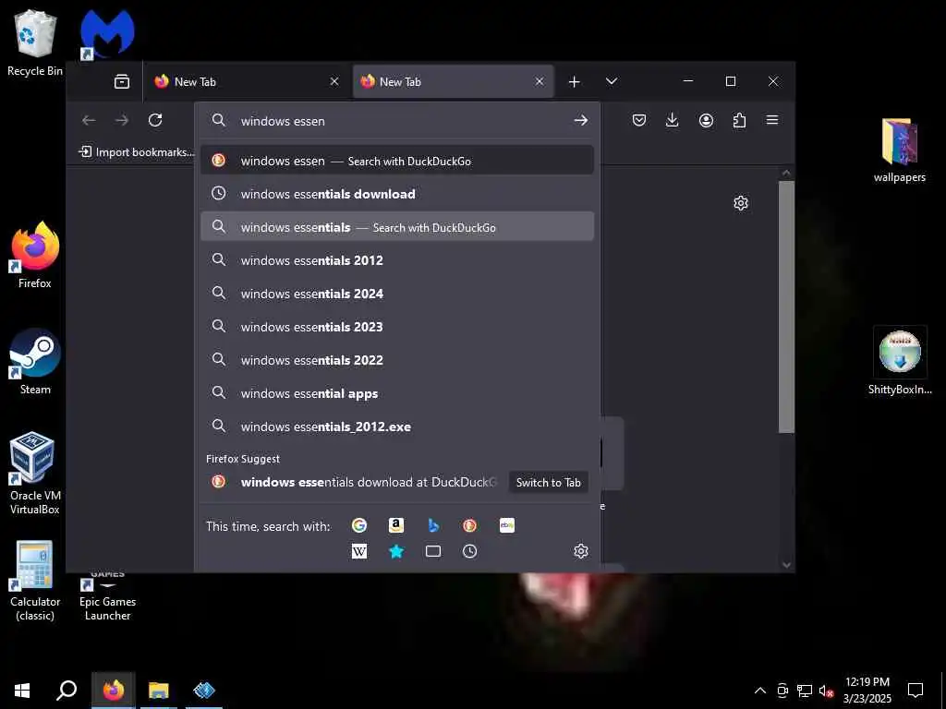Select suggestion windows essentials 2024
The height and width of the screenshot is (709, 946).
pos(397,293)
